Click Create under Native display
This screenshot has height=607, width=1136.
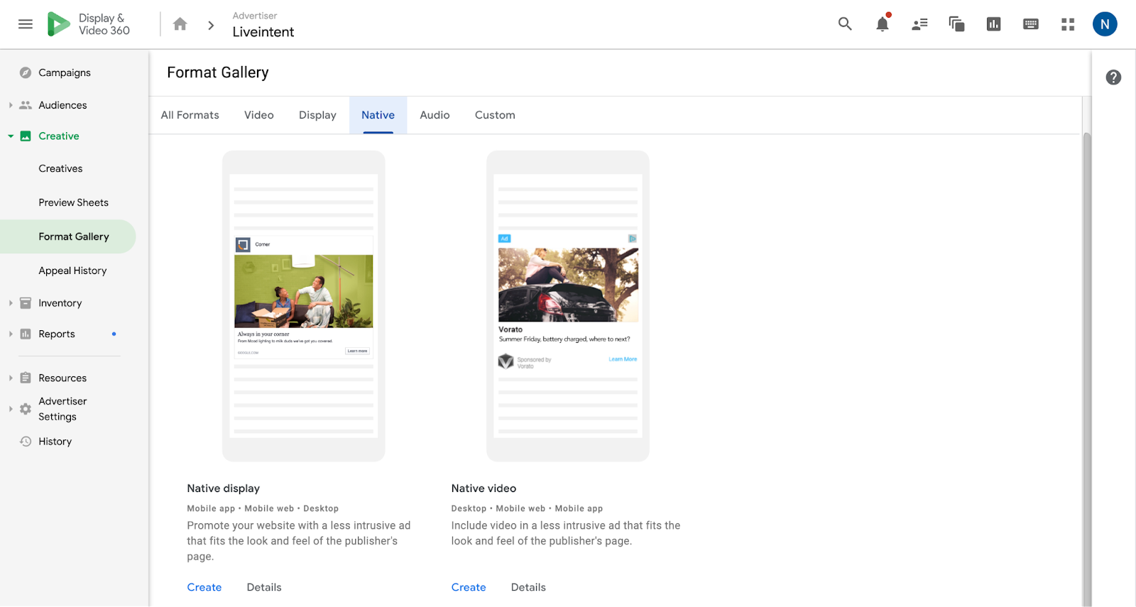(x=204, y=587)
